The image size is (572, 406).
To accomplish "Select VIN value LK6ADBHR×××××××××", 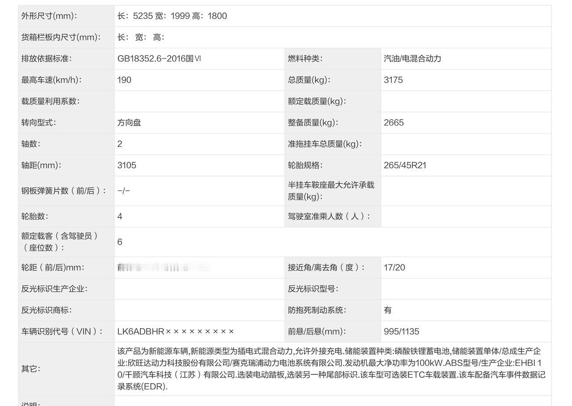I will click(176, 331).
